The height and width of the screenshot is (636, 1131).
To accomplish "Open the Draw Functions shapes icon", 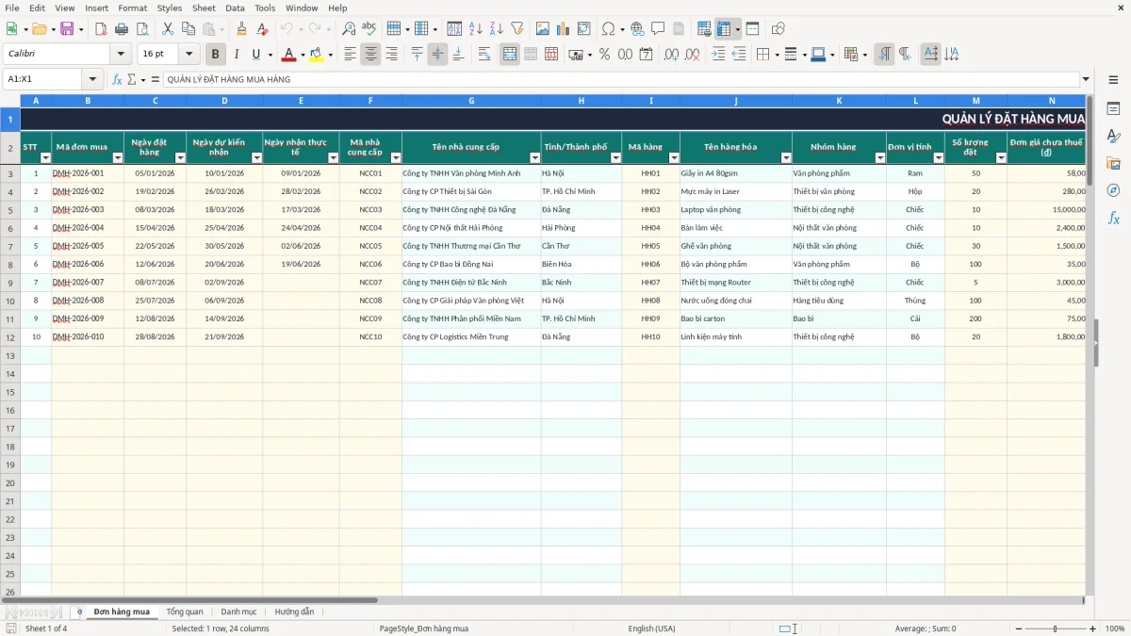I will [x=779, y=29].
